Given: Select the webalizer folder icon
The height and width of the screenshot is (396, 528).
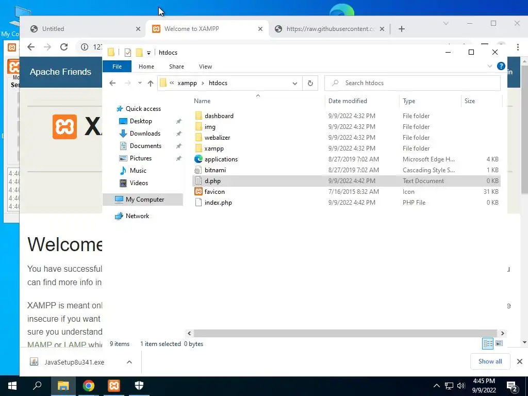Looking at the screenshot, I should click(x=199, y=137).
